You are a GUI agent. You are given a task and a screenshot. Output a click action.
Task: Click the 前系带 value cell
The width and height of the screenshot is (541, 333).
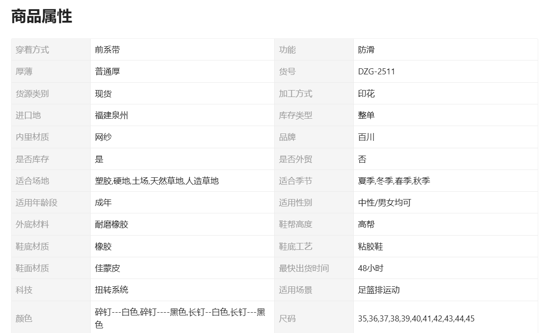point(107,50)
